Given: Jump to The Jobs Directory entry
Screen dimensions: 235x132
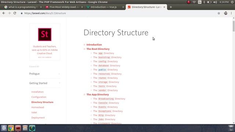Looking at the screenshot, I should click(x=104, y=120).
